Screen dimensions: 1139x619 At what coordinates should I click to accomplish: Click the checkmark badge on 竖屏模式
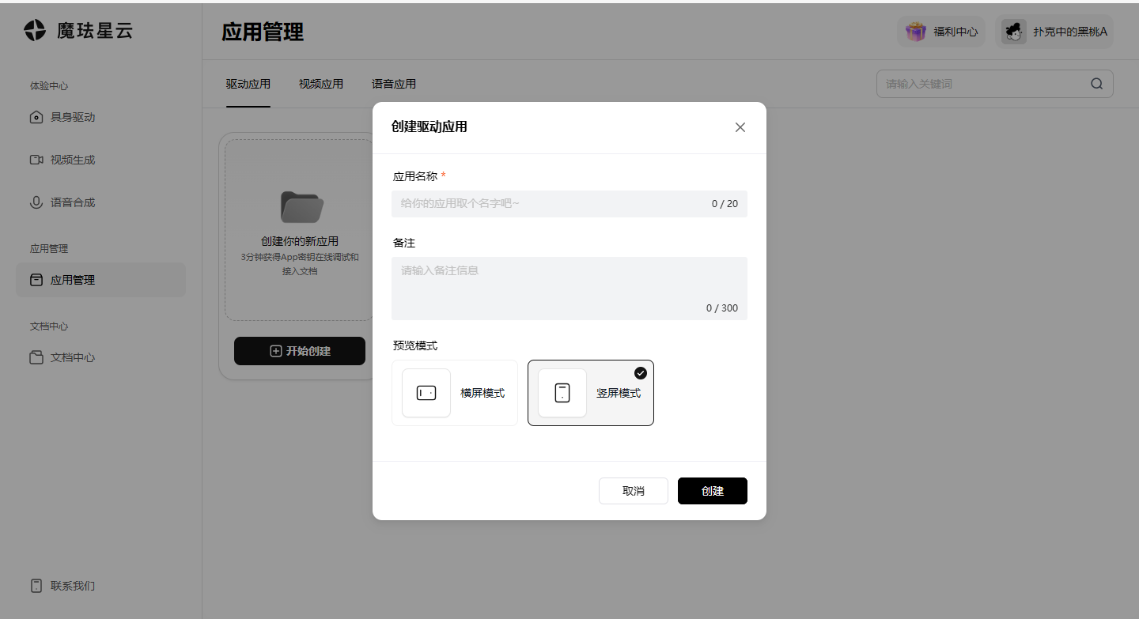(x=641, y=373)
